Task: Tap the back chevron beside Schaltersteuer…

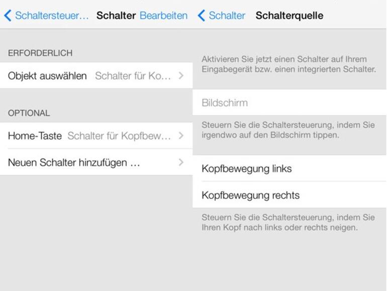Action: 7,16
